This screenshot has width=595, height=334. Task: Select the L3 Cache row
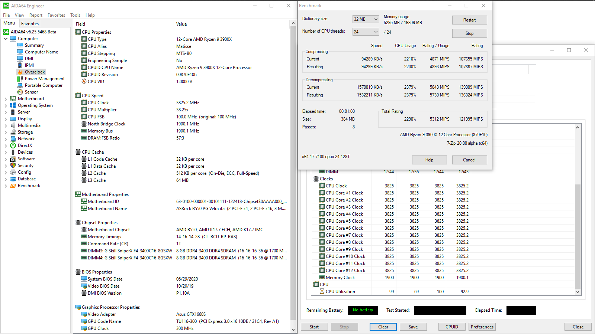pyautogui.click(x=181, y=180)
